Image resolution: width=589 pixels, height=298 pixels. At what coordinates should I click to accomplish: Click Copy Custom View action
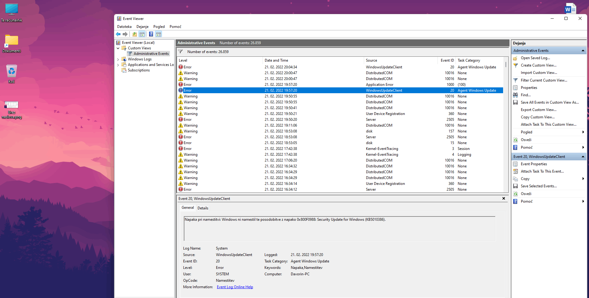[538, 117]
